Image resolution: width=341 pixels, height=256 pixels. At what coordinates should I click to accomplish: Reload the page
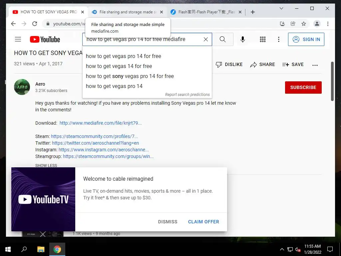[35, 24]
